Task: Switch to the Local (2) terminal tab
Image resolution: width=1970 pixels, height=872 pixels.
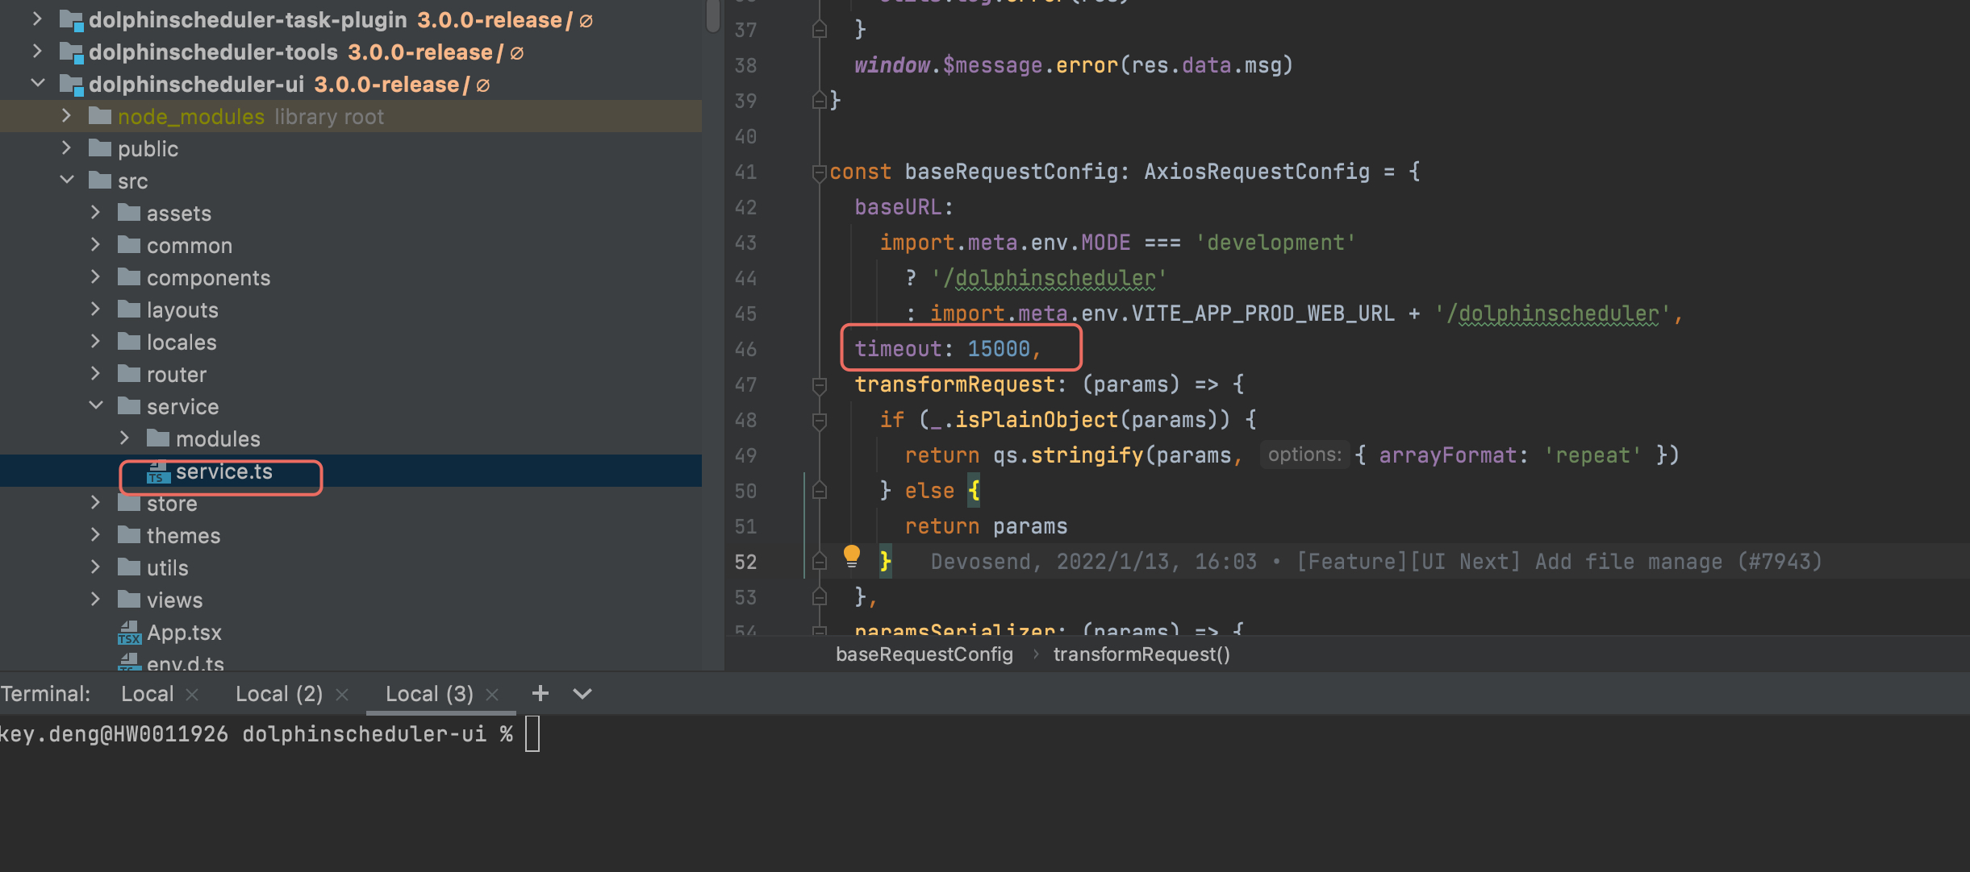Action: pyautogui.click(x=278, y=693)
